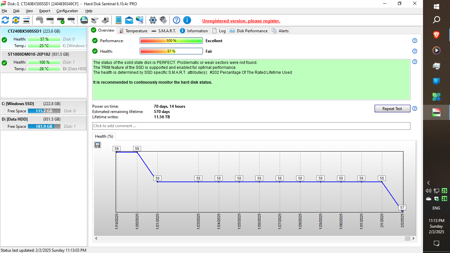Select the CT240BX500SSD1 disk entry
Screen dimensions: 450x253
(43, 38)
